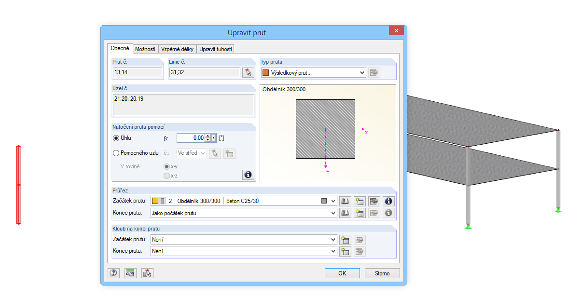Image resolution: width=582 pixels, height=299 pixels.
Task: Open the Vzpěrné délky tab
Action: [x=177, y=49]
